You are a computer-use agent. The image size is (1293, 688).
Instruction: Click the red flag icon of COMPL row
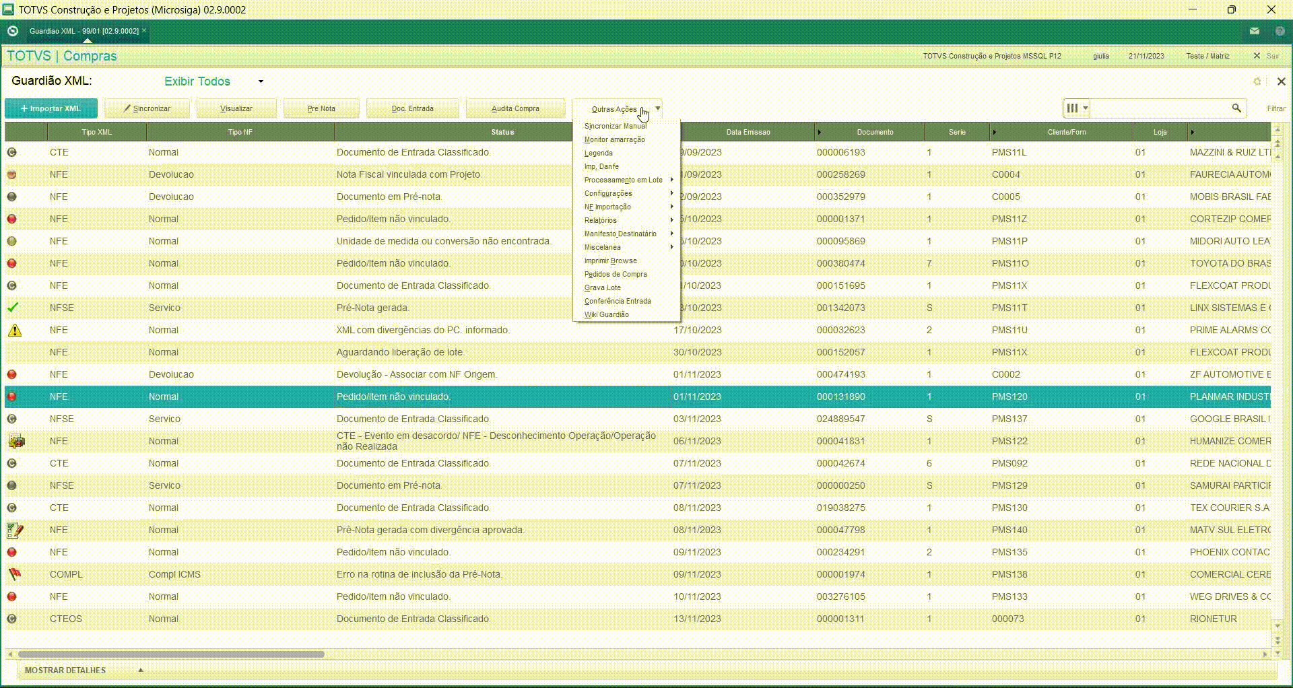tap(14, 574)
